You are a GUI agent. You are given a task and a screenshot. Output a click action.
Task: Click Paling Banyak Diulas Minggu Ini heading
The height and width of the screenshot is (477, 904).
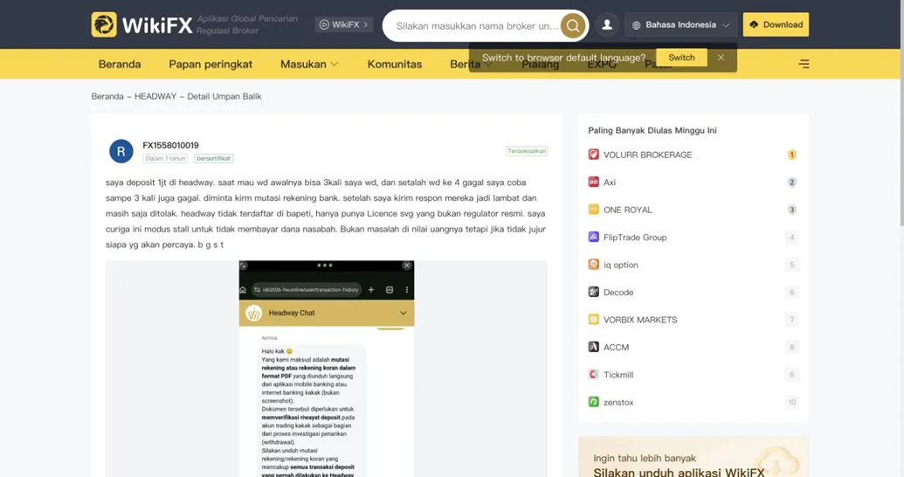point(652,130)
